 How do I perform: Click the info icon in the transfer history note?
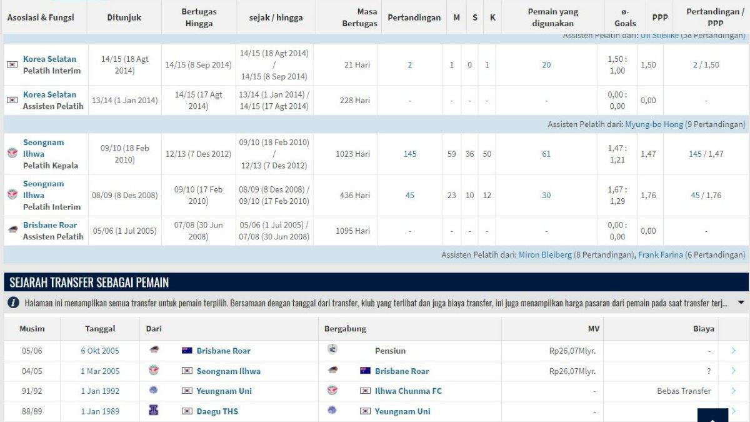click(x=13, y=303)
